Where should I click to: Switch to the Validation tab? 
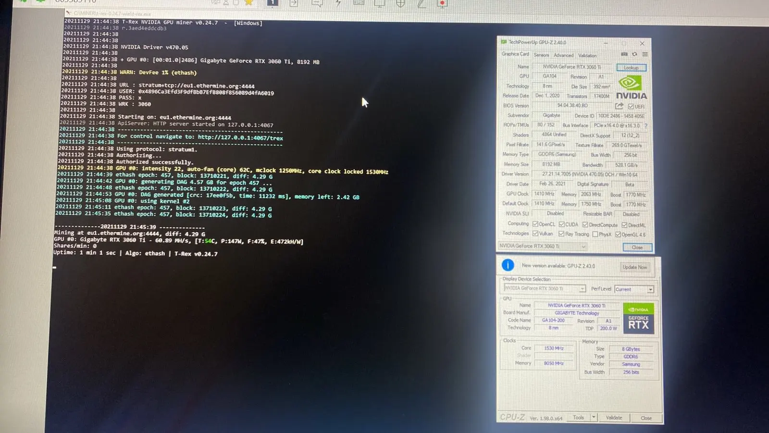(x=587, y=56)
